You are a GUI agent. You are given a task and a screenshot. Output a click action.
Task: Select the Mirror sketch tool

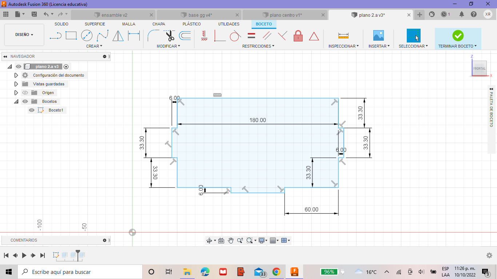click(x=118, y=36)
